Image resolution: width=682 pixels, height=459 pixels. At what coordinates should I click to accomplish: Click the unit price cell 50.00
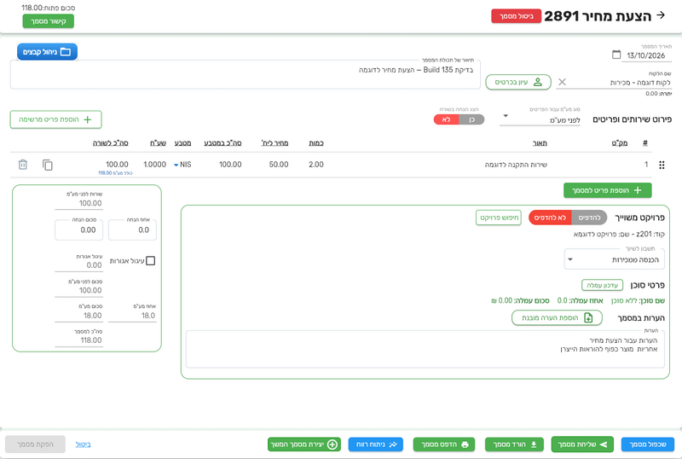tap(279, 164)
